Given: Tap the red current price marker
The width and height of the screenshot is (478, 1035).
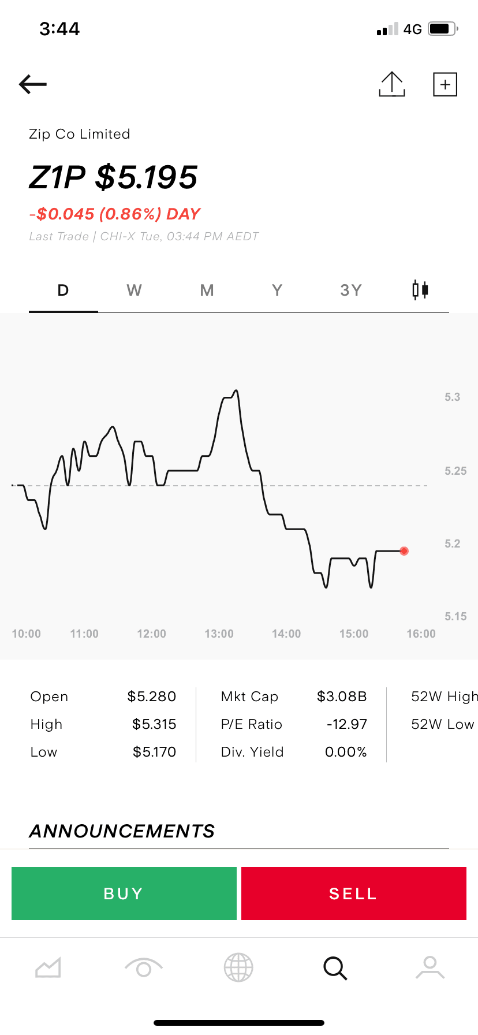Looking at the screenshot, I should click(404, 551).
